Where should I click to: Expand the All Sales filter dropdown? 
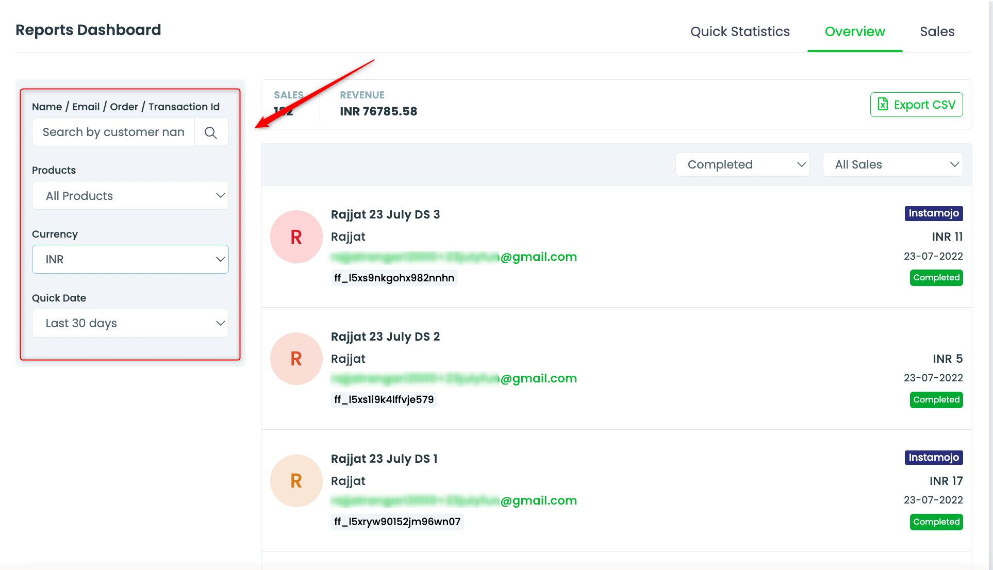[892, 164]
